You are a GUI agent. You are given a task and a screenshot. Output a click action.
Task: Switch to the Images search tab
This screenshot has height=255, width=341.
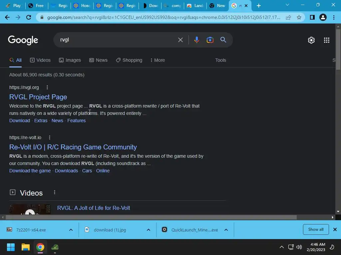pos(70,60)
